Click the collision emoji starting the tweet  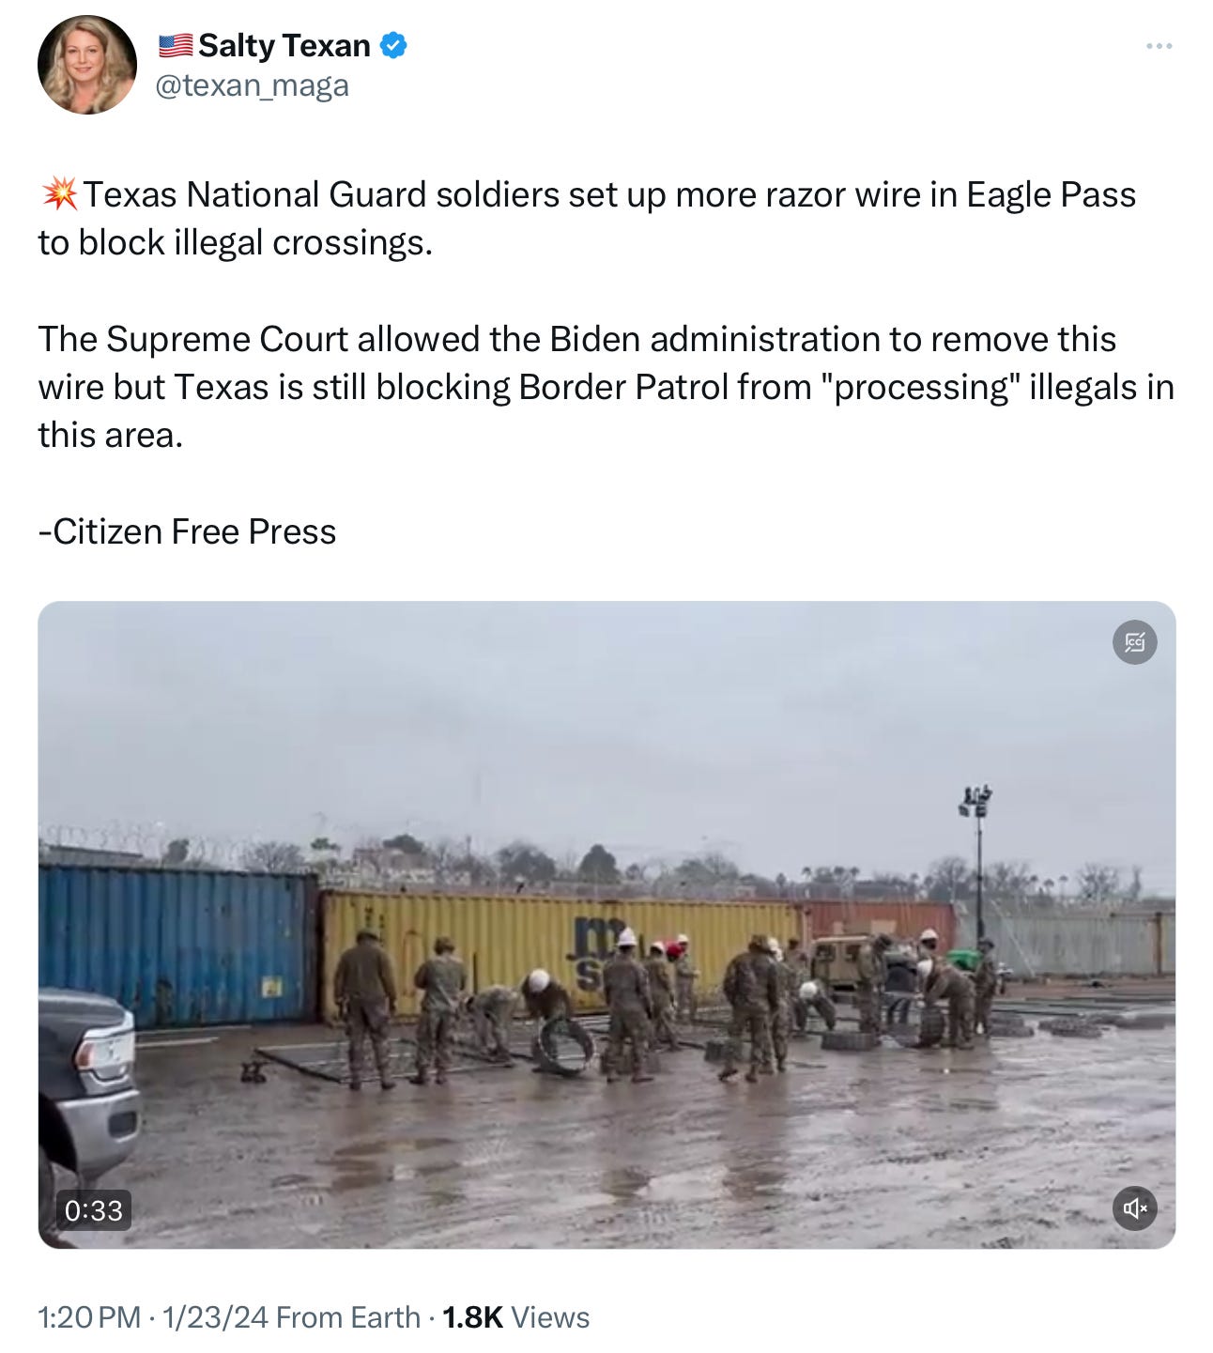pos(59,194)
